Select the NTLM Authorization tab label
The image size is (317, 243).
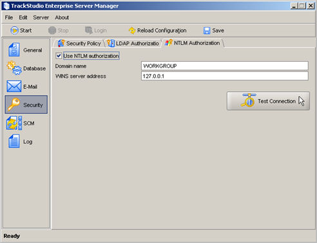[x=197, y=43]
